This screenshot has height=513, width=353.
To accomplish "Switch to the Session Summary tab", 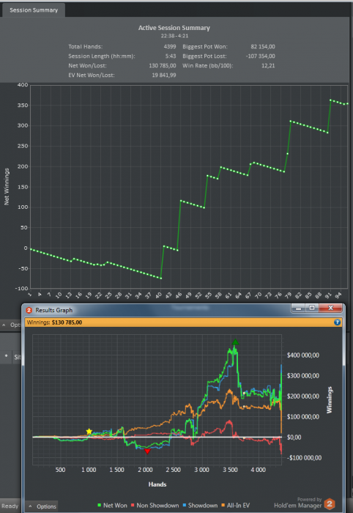I will pyautogui.click(x=34, y=10).
